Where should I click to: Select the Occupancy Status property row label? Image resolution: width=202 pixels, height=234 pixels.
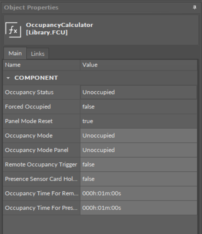pos(29,92)
